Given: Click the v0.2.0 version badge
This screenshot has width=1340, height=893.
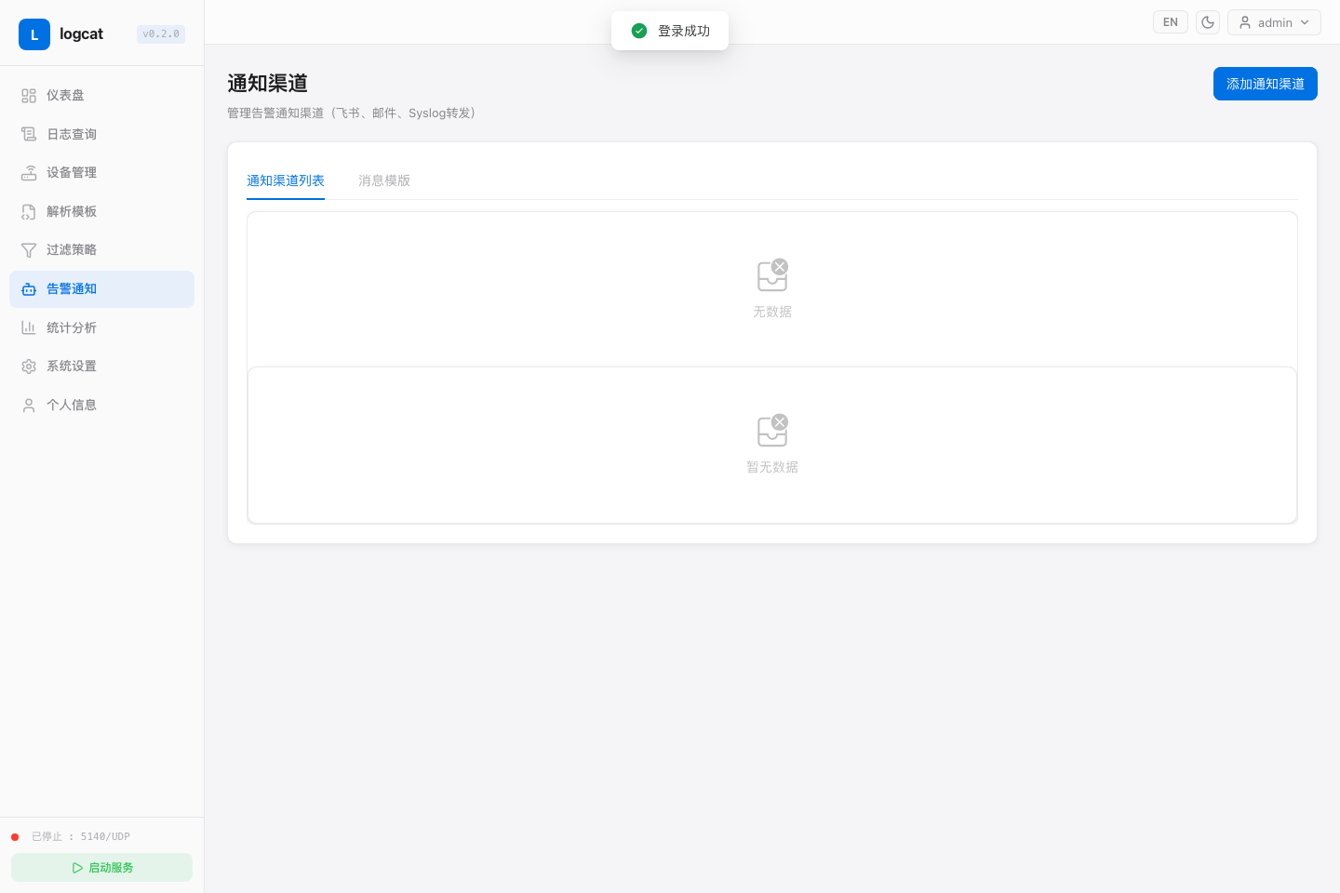Looking at the screenshot, I should tap(161, 34).
